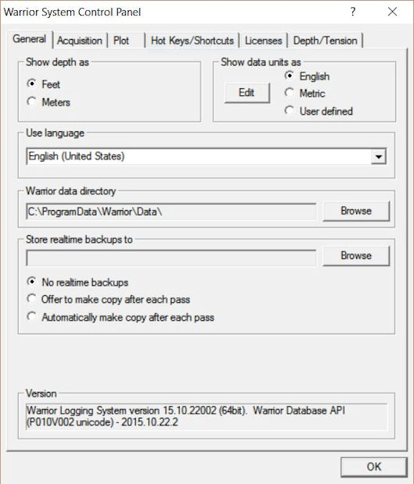The height and width of the screenshot is (484, 414).
Task: Select Feet depth radio button
Action: 32,84
